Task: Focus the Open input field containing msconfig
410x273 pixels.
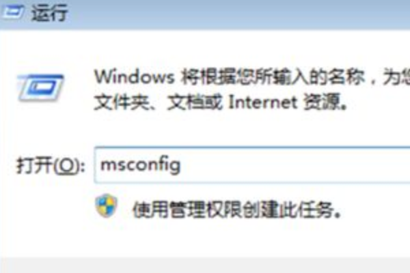Action: tap(252, 165)
